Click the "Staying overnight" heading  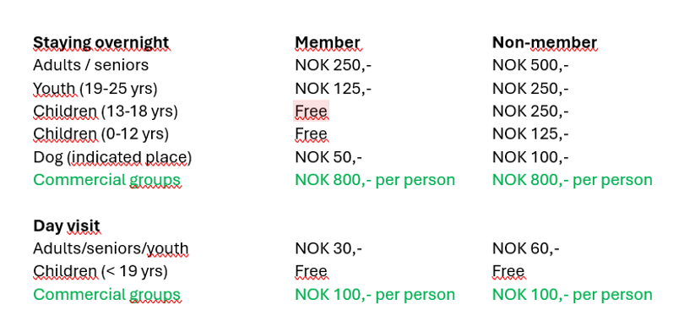[x=100, y=43]
